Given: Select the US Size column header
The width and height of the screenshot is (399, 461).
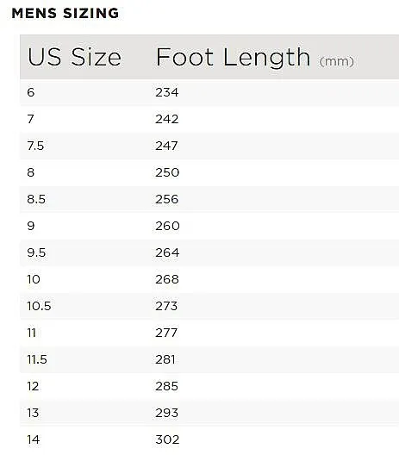Looking at the screenshot, I should point(74,57).
